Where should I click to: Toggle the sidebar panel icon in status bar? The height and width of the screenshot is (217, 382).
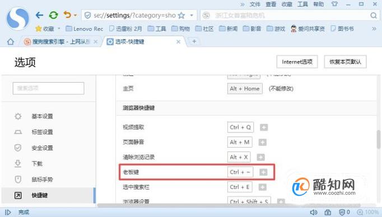pos(8,213)
